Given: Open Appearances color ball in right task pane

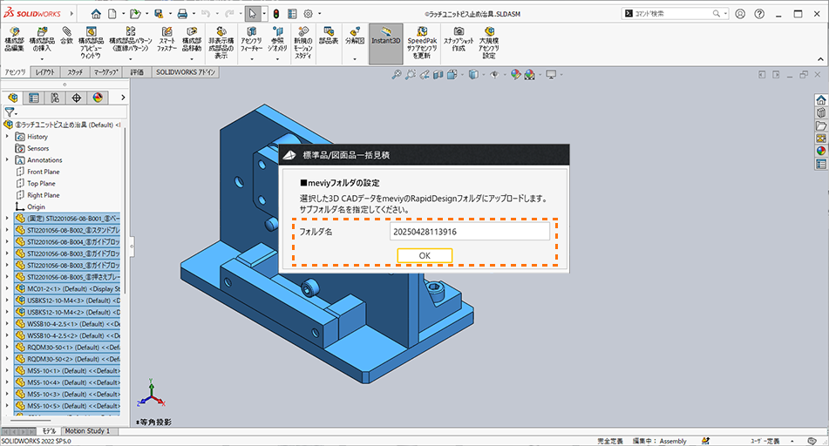Looking at the screenshot, I should [x=820, y=151].
